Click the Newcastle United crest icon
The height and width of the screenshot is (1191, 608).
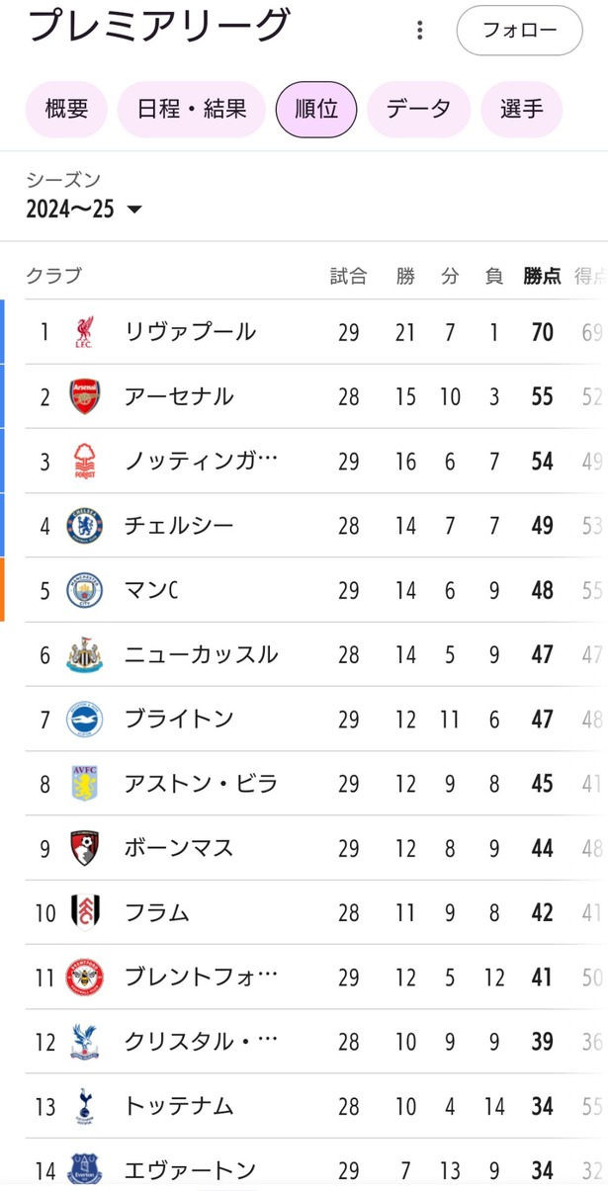click(x=84, y=655)
